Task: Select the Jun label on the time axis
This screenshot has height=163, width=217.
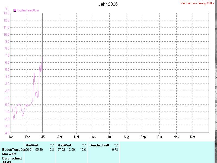Action: point(93,137)
